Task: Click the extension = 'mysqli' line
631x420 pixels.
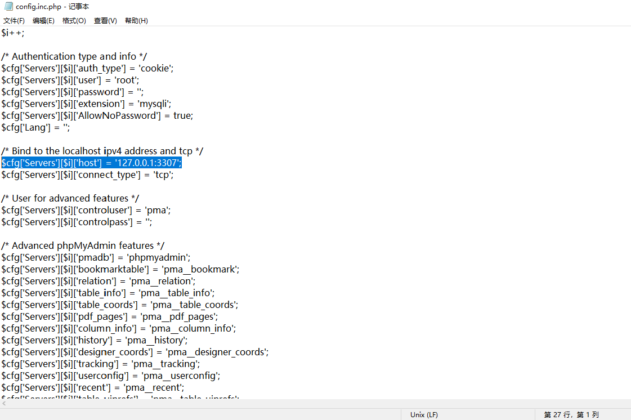Action: pos(86,104)
